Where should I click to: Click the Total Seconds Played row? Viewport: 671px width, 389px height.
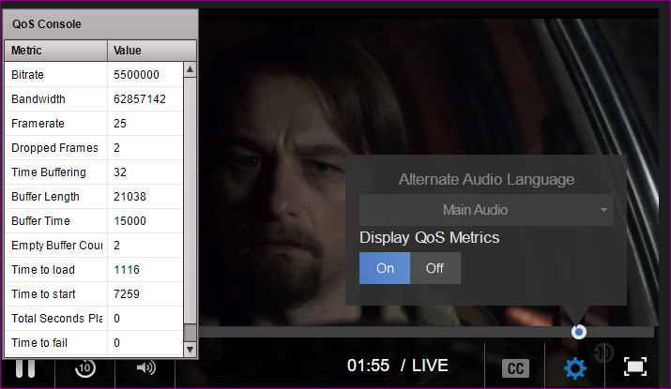tap(94, 319)
